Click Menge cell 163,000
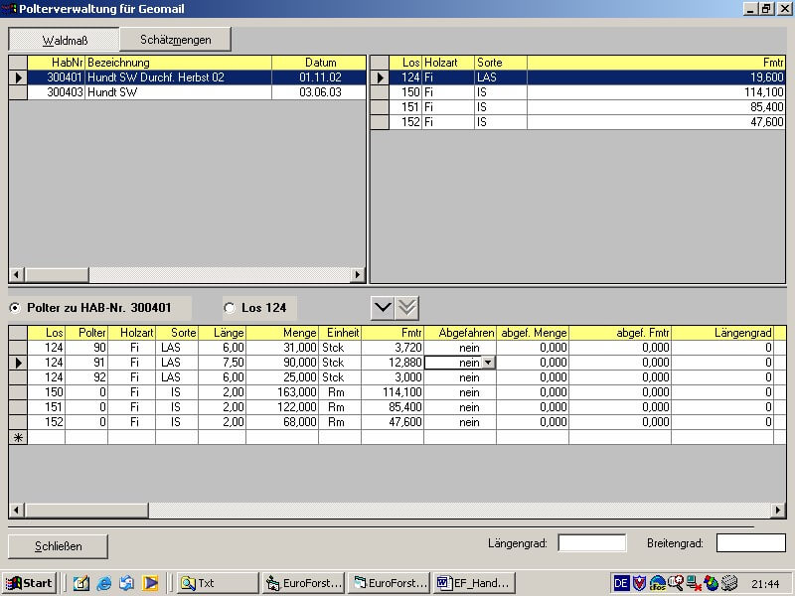The image size is (795, 596). (282, 392)
